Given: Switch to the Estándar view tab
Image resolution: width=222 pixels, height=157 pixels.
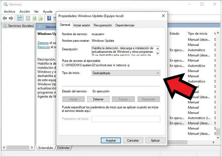Looking at the screenshot, I should [63, 148].
